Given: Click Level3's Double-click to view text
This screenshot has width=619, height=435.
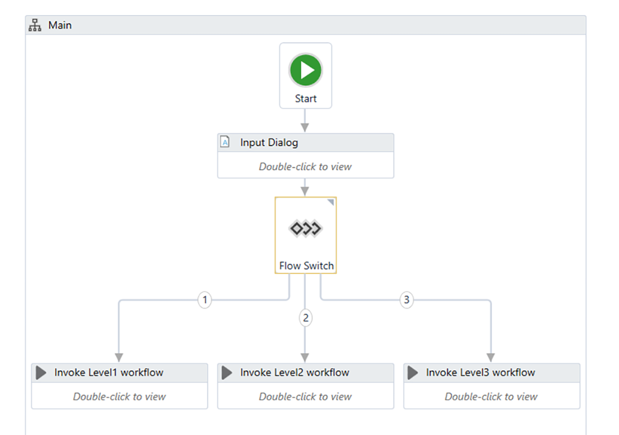Looking at the screenshot, I should [x=491, y=397].
